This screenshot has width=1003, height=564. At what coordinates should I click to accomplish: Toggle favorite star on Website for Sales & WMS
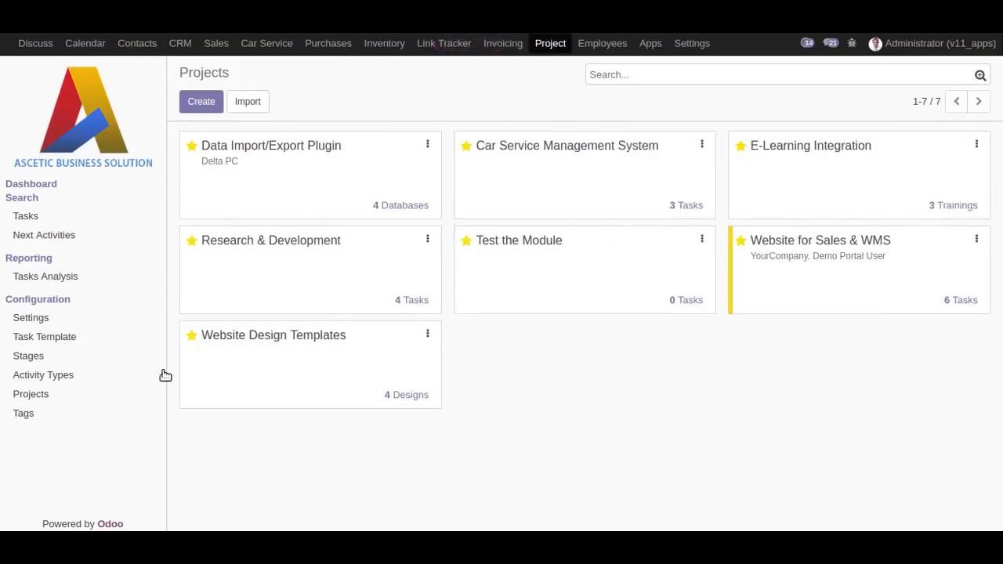[x=740, y=240]
